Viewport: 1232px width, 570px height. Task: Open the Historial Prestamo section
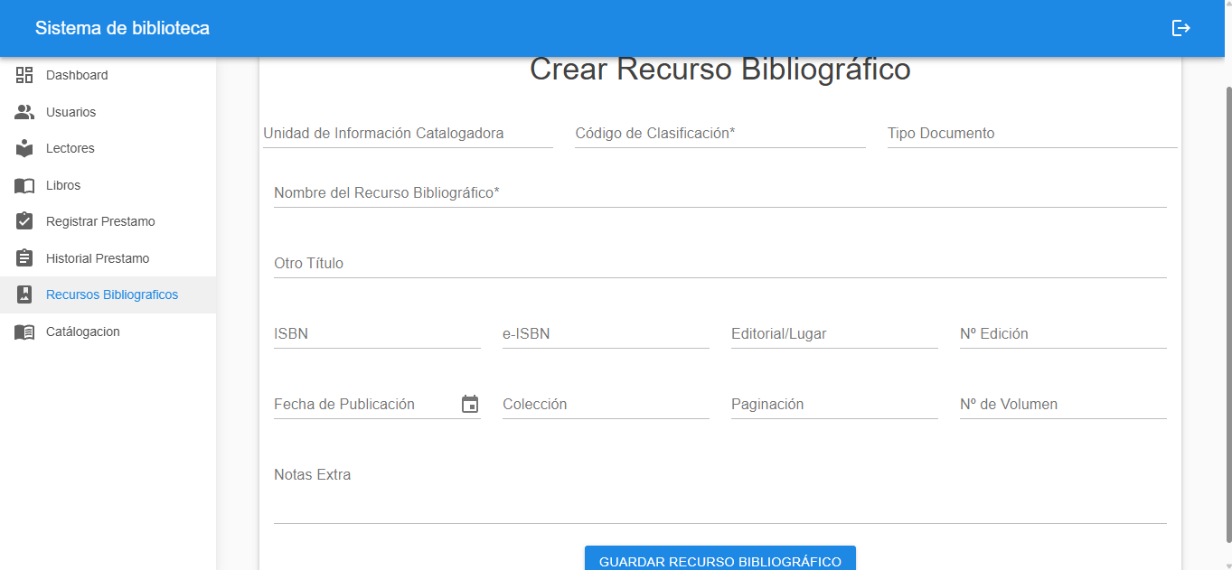click(x=99, y=257)
